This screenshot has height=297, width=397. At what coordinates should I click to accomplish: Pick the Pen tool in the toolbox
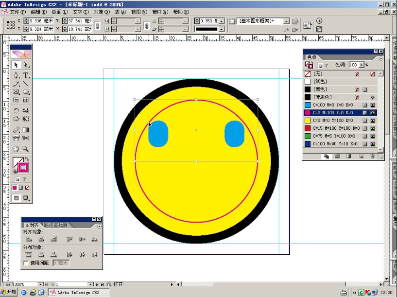[16, 75]
